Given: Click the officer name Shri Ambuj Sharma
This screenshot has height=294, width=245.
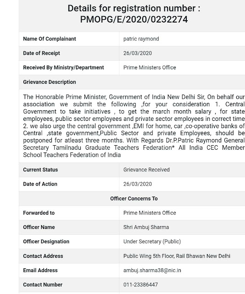Looking at the screenshot, I should pyautogui.click(x=146, y=227).
